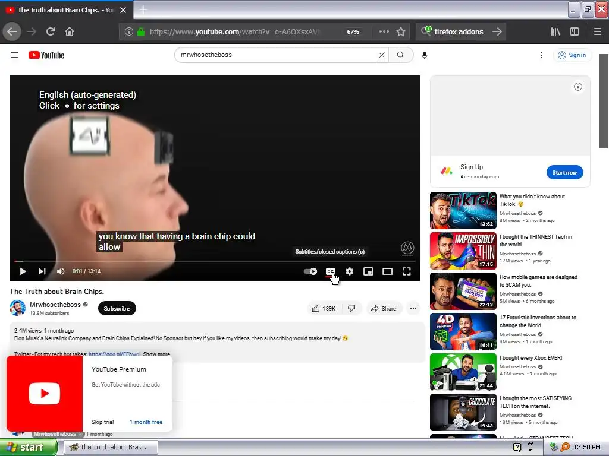This screenshot has width=609, height=456.
Task: Submit search with magnifier button
Action: point(400,55)
